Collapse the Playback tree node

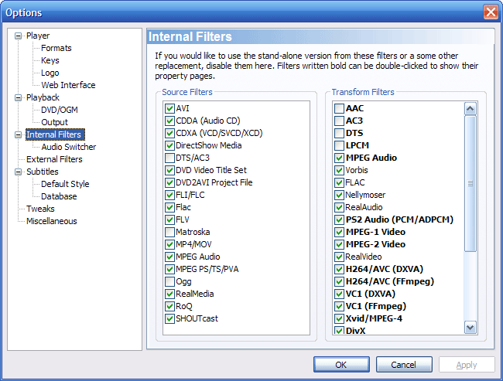click(x=19, y=97)
